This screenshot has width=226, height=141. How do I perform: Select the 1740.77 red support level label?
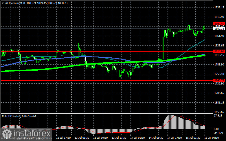tap(219, 80)
